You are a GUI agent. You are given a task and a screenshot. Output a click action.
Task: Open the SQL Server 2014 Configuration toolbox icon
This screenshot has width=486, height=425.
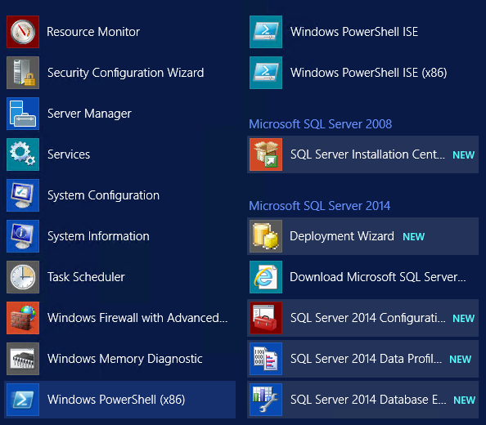click(x=266, y=318)
